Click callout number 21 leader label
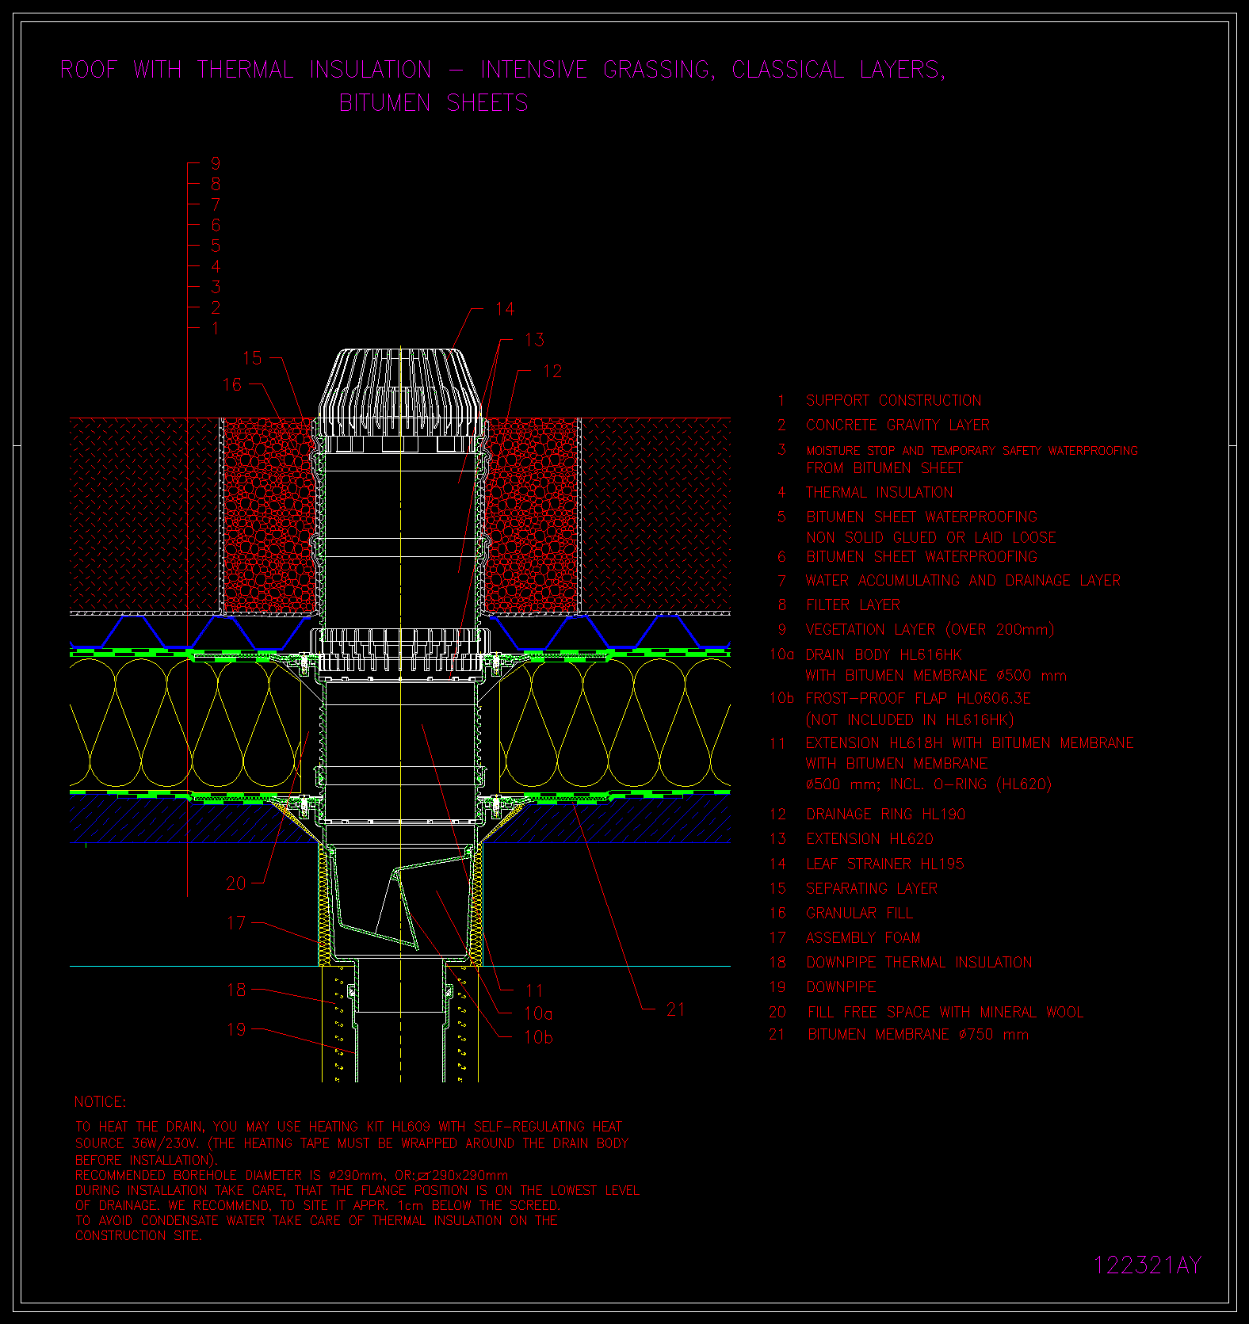 pos(675,1009)
